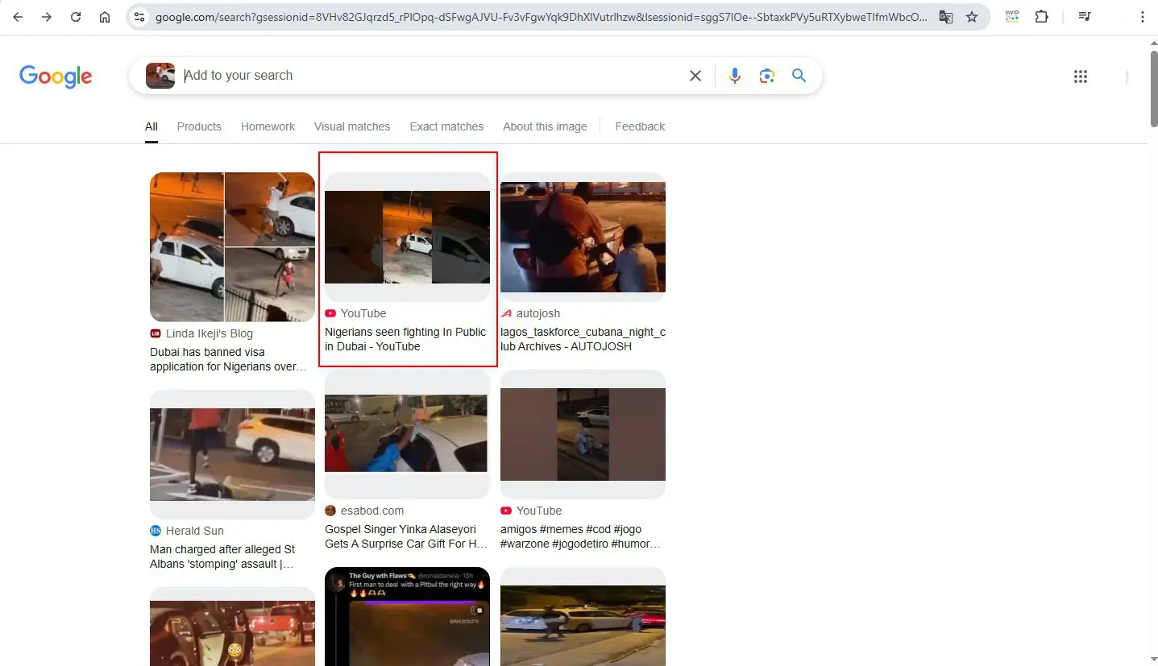Open the browser extensions puzzle icon

pyautogui.click(x=1041, y=17)
